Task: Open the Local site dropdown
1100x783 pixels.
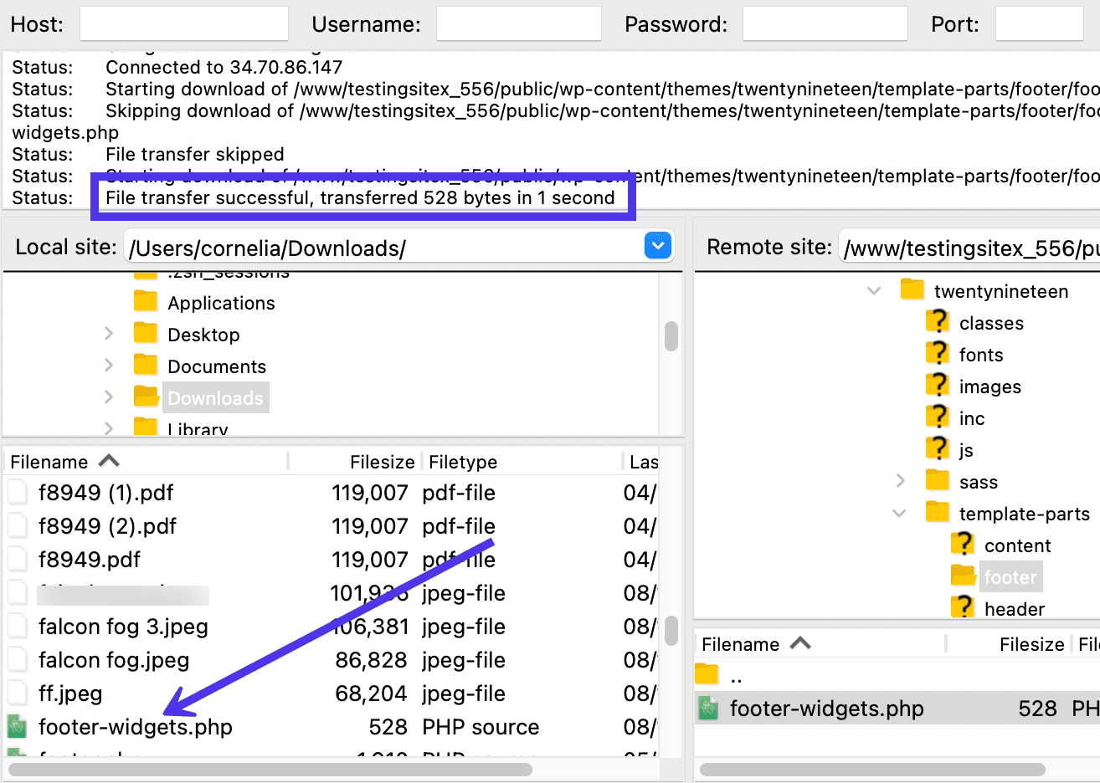Action: pos(658,245)
